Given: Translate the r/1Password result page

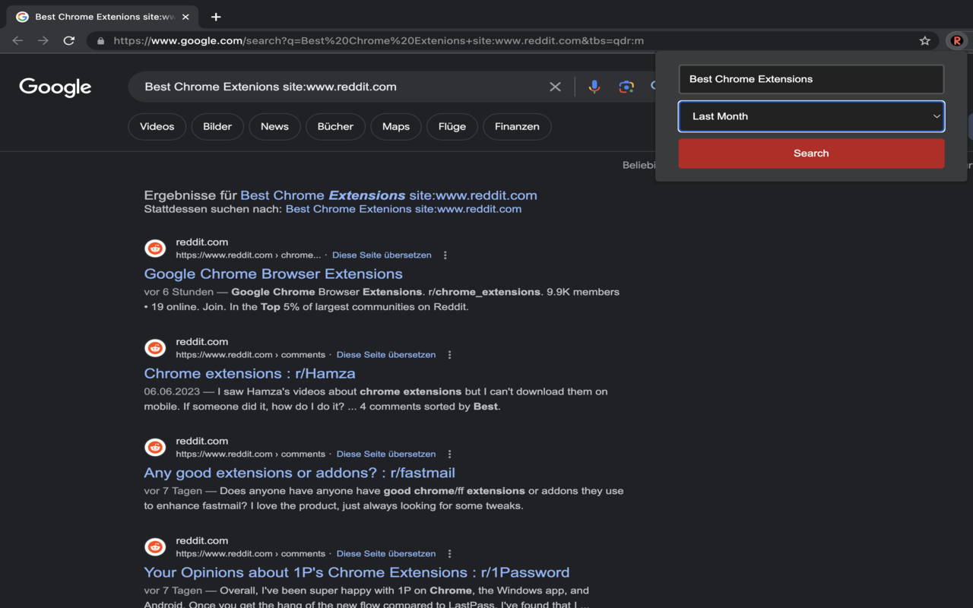Looking at the screenshot, I should (x=386, y=554).
